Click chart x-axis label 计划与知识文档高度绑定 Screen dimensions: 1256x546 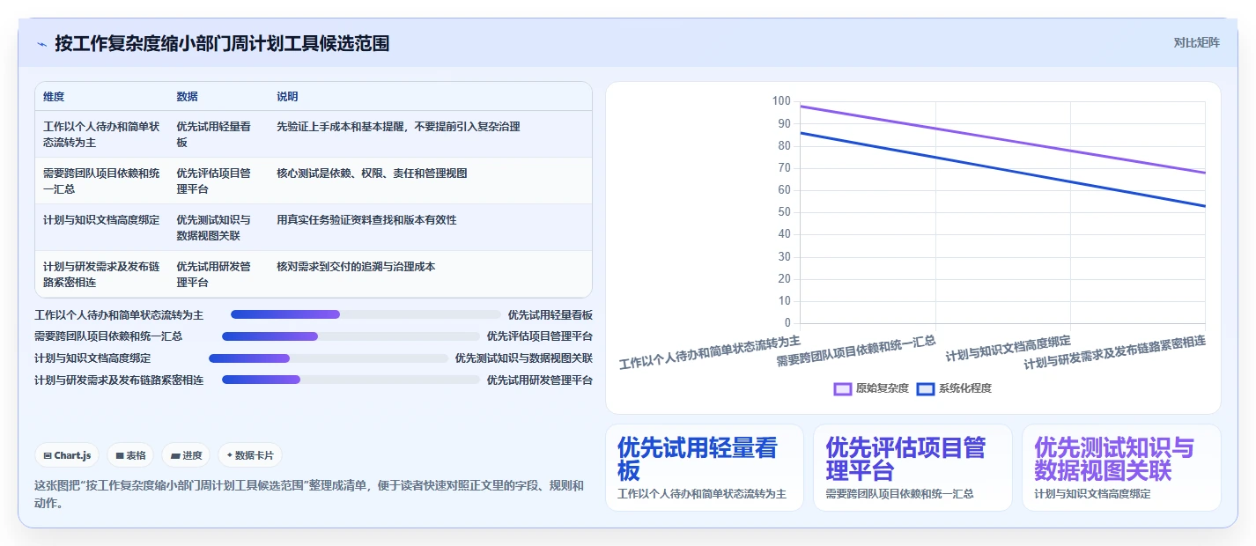(x=1008, y=349)
